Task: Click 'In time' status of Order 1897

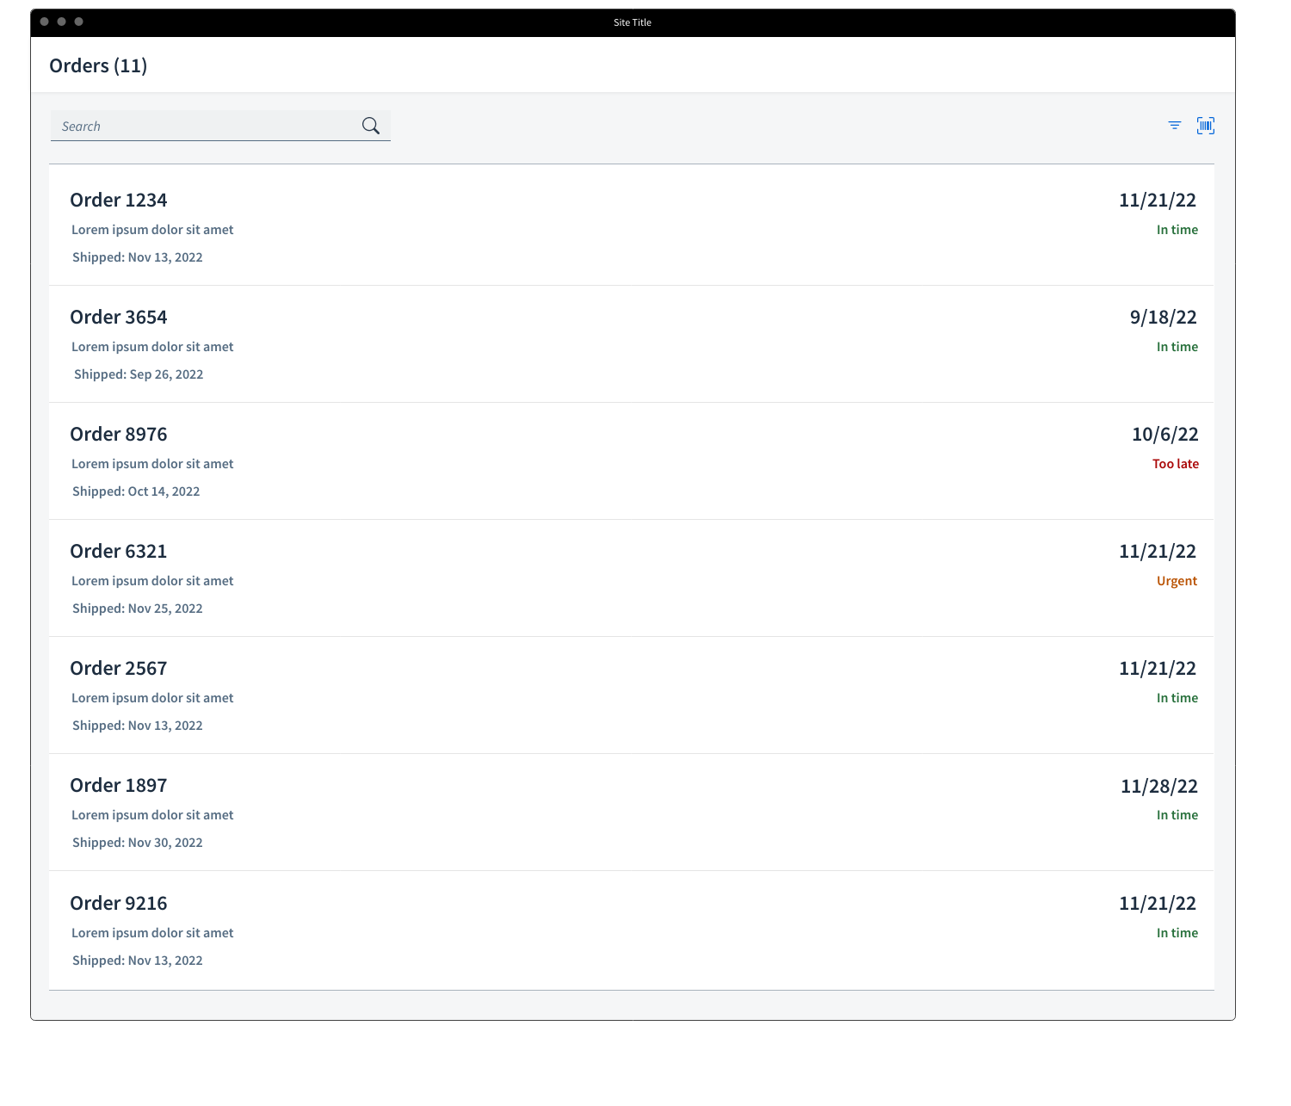Action: (1177, 815)
